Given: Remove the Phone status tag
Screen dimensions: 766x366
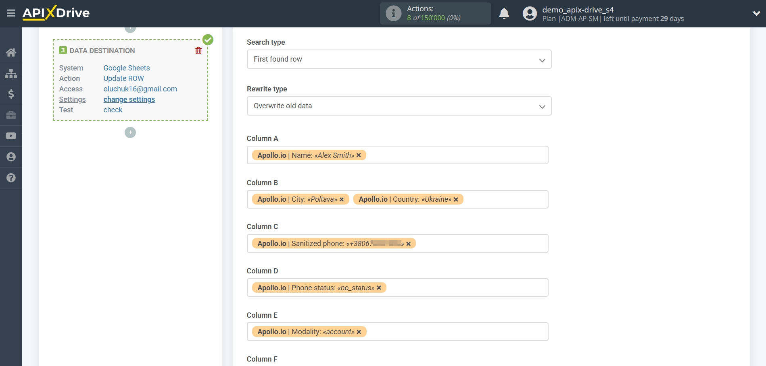Looking at the screenshot, I should click(x=379, y=288).
